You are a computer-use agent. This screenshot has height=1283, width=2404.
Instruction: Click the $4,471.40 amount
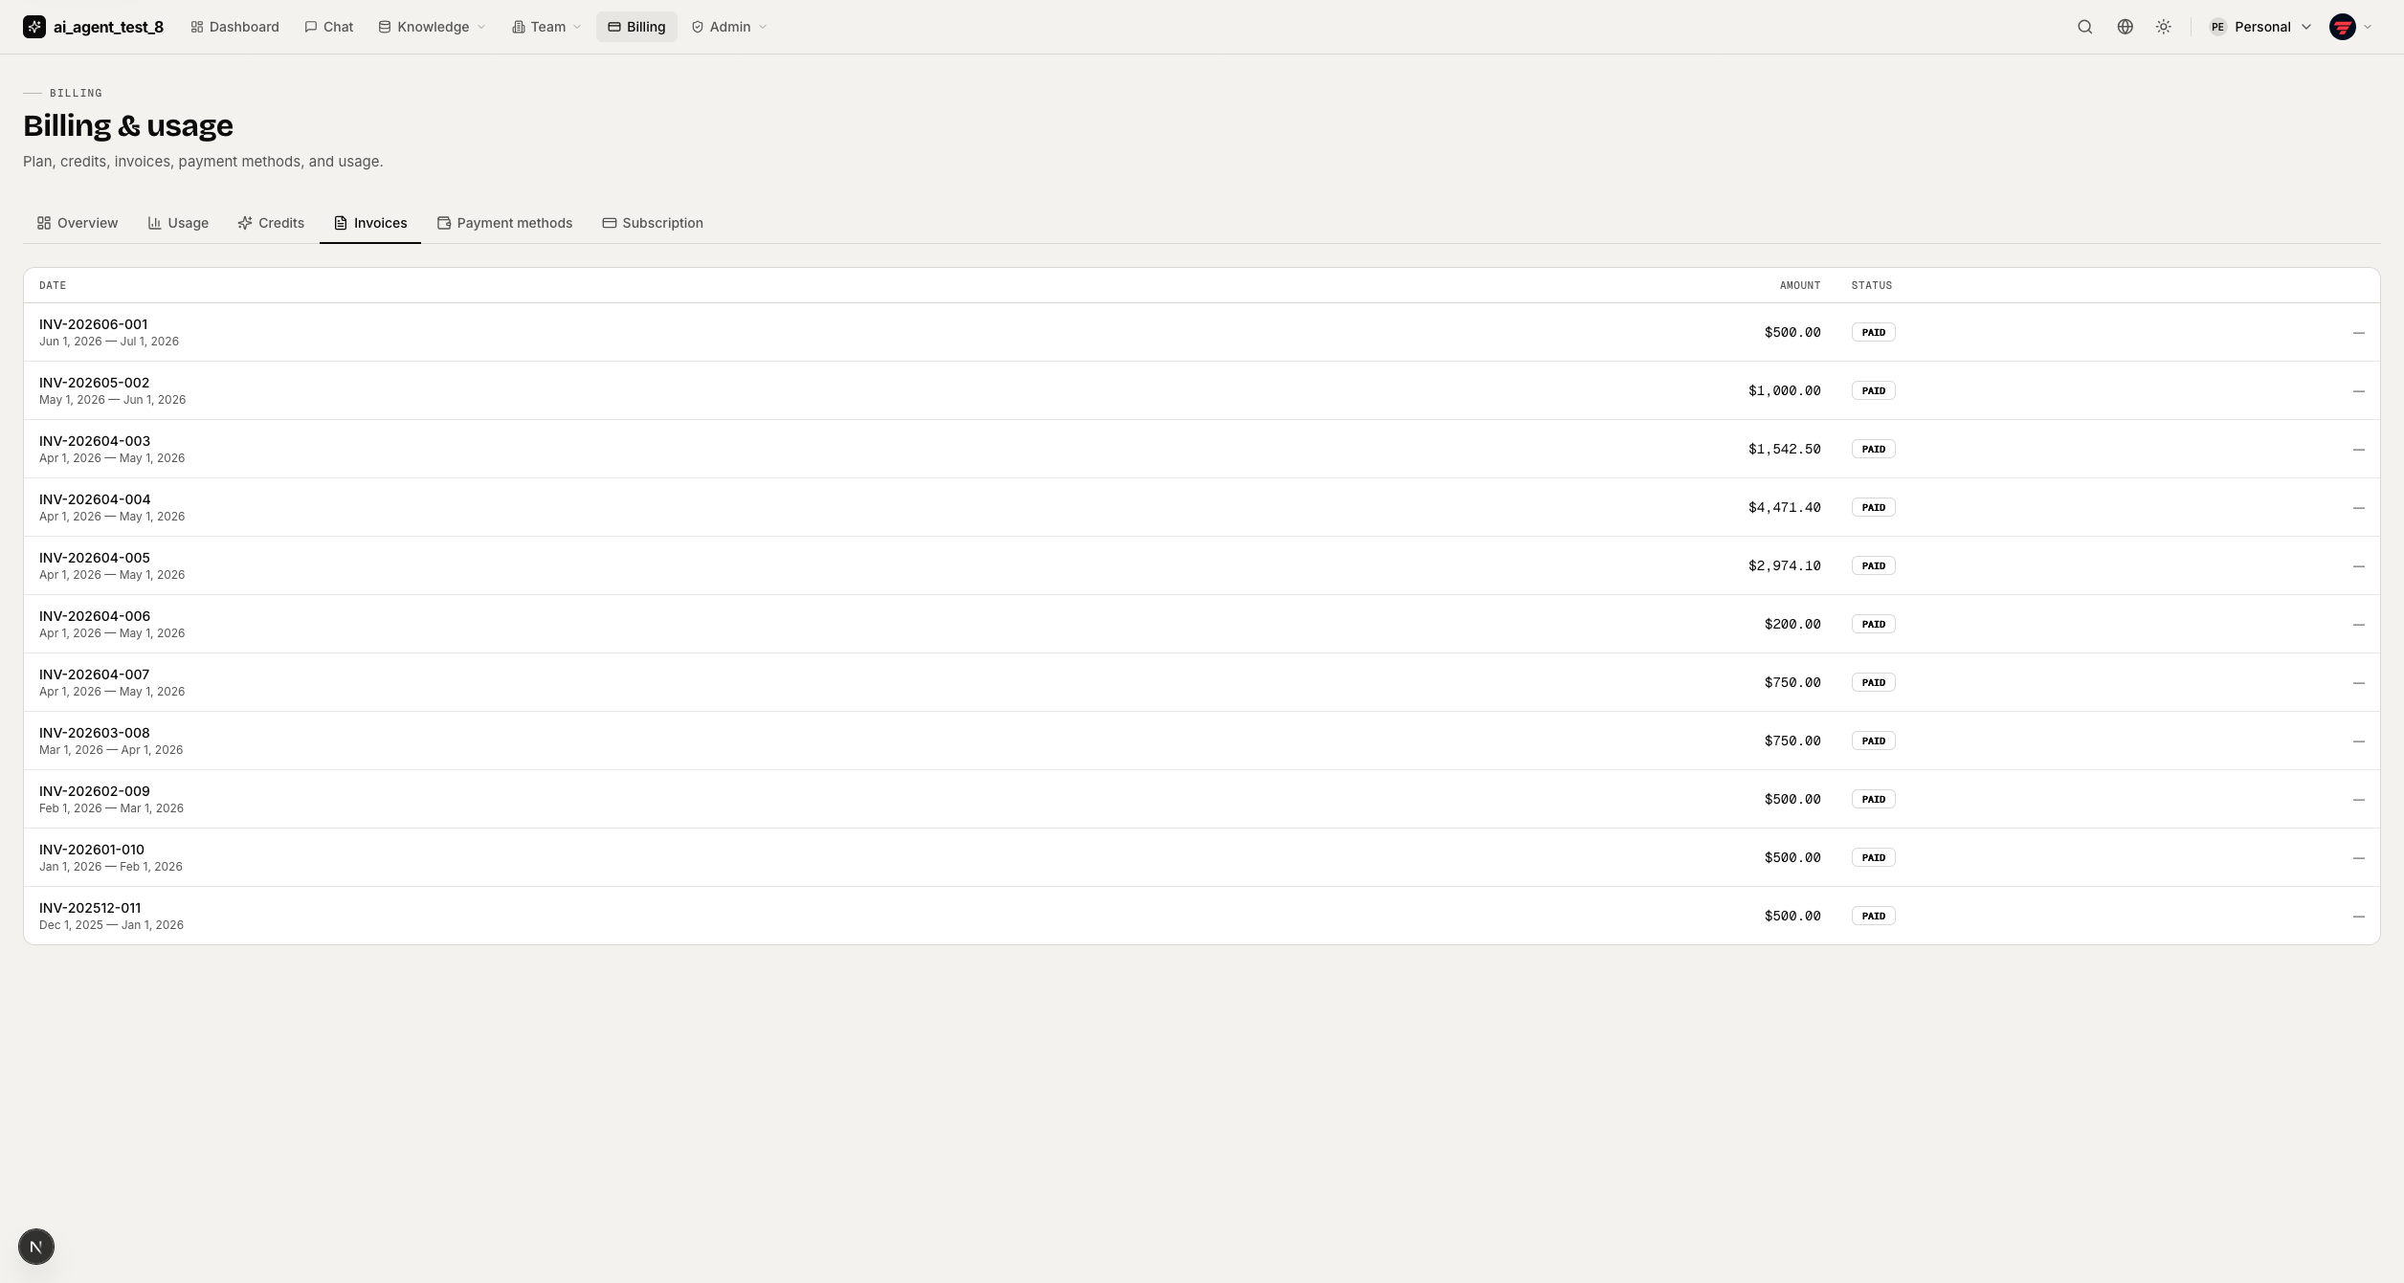tap(1784, 507)
